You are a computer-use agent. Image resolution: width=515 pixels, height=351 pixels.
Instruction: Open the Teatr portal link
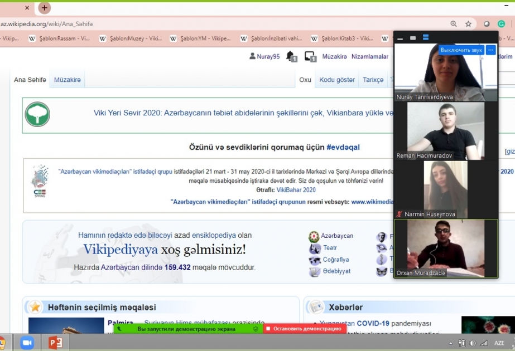(x=330, y=248)
